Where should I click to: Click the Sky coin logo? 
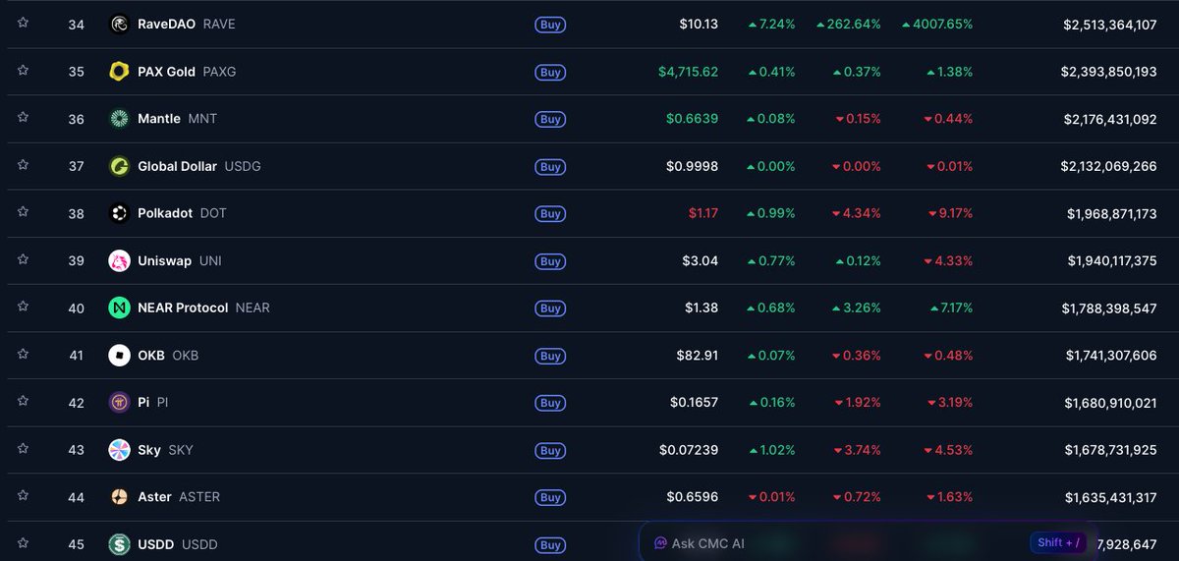119,450
